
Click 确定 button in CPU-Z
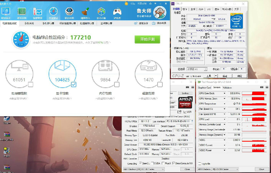[x=240, y=76]
